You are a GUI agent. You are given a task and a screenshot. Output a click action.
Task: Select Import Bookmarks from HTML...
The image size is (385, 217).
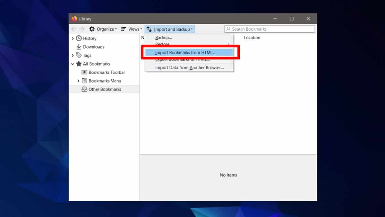189,52
